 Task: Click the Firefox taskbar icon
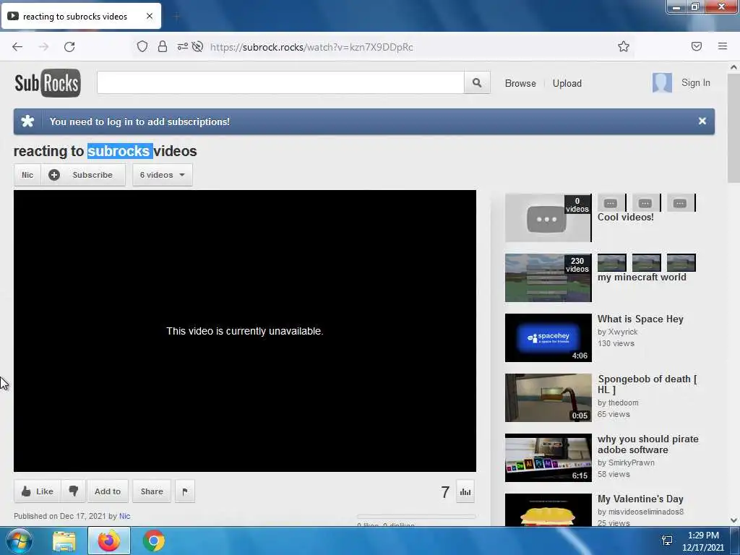pyautogui.click(x=109, y=541)
